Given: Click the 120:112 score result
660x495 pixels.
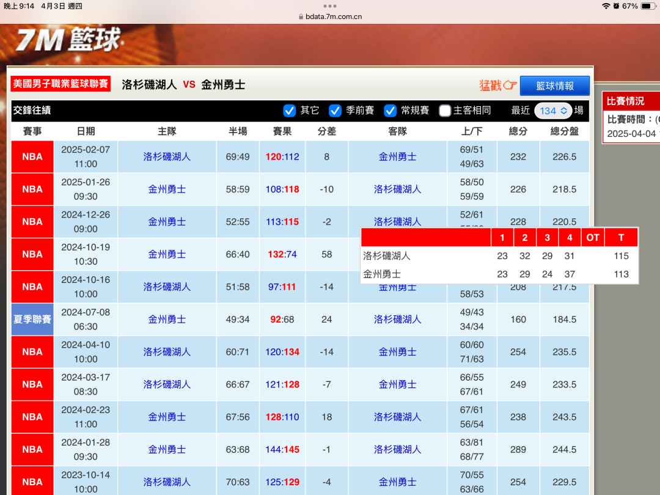Looking at the screenshot, I should 282,156.
